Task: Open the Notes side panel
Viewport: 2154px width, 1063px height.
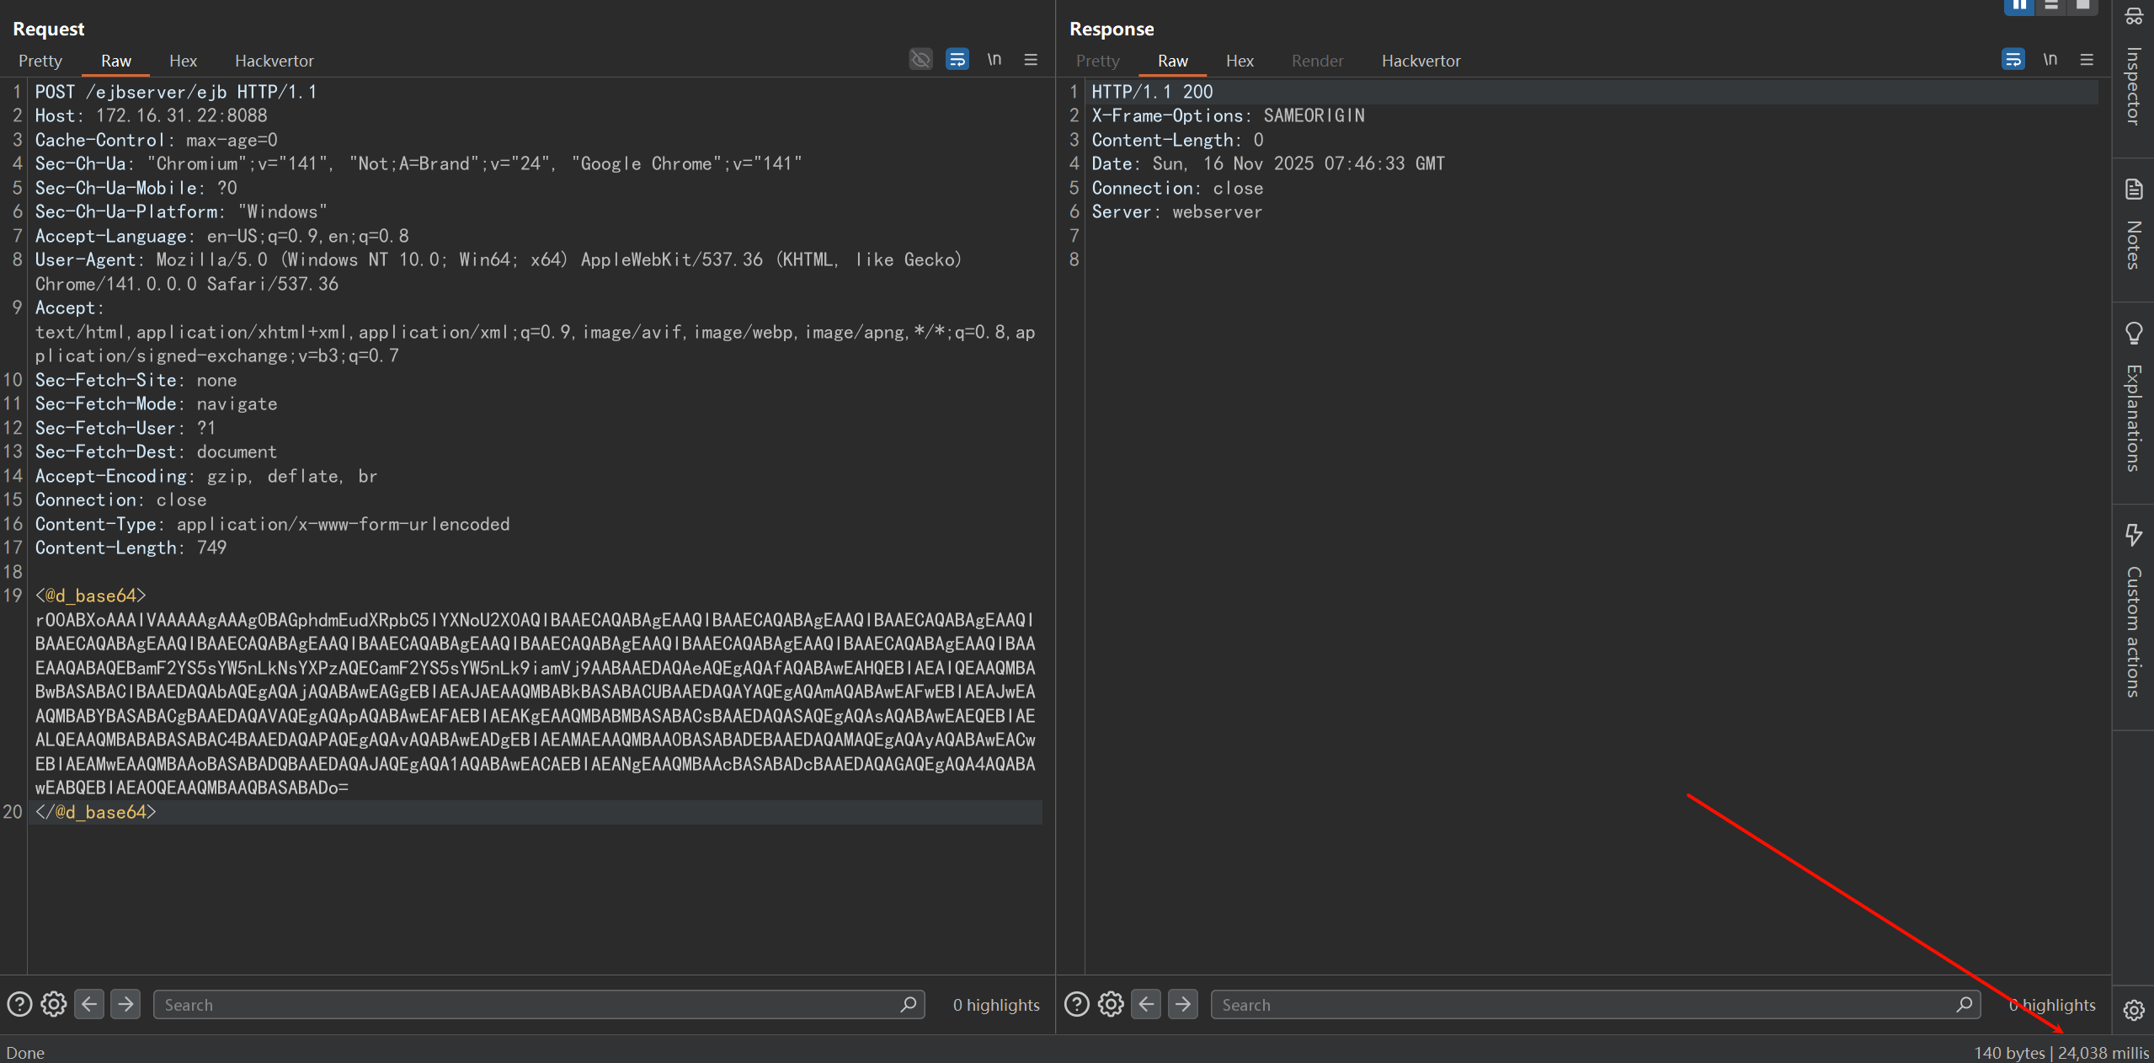Action: pos(2133,226)
